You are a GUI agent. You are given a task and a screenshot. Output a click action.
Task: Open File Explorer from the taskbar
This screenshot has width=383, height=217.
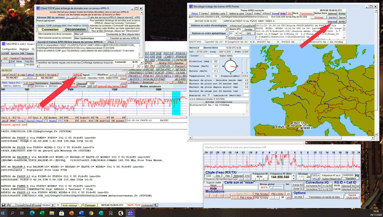tap(52, 213)
